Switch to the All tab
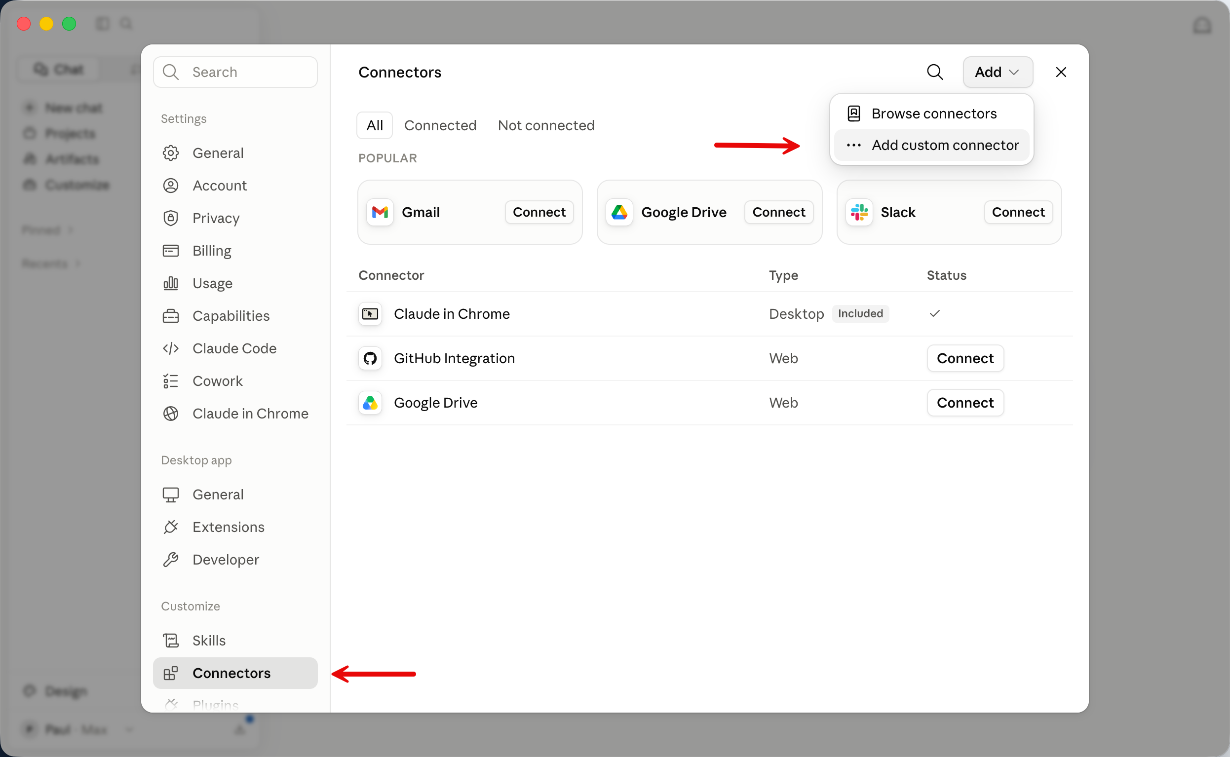The height and width of the screenshot is (757, 1230). tap(375, 125)
